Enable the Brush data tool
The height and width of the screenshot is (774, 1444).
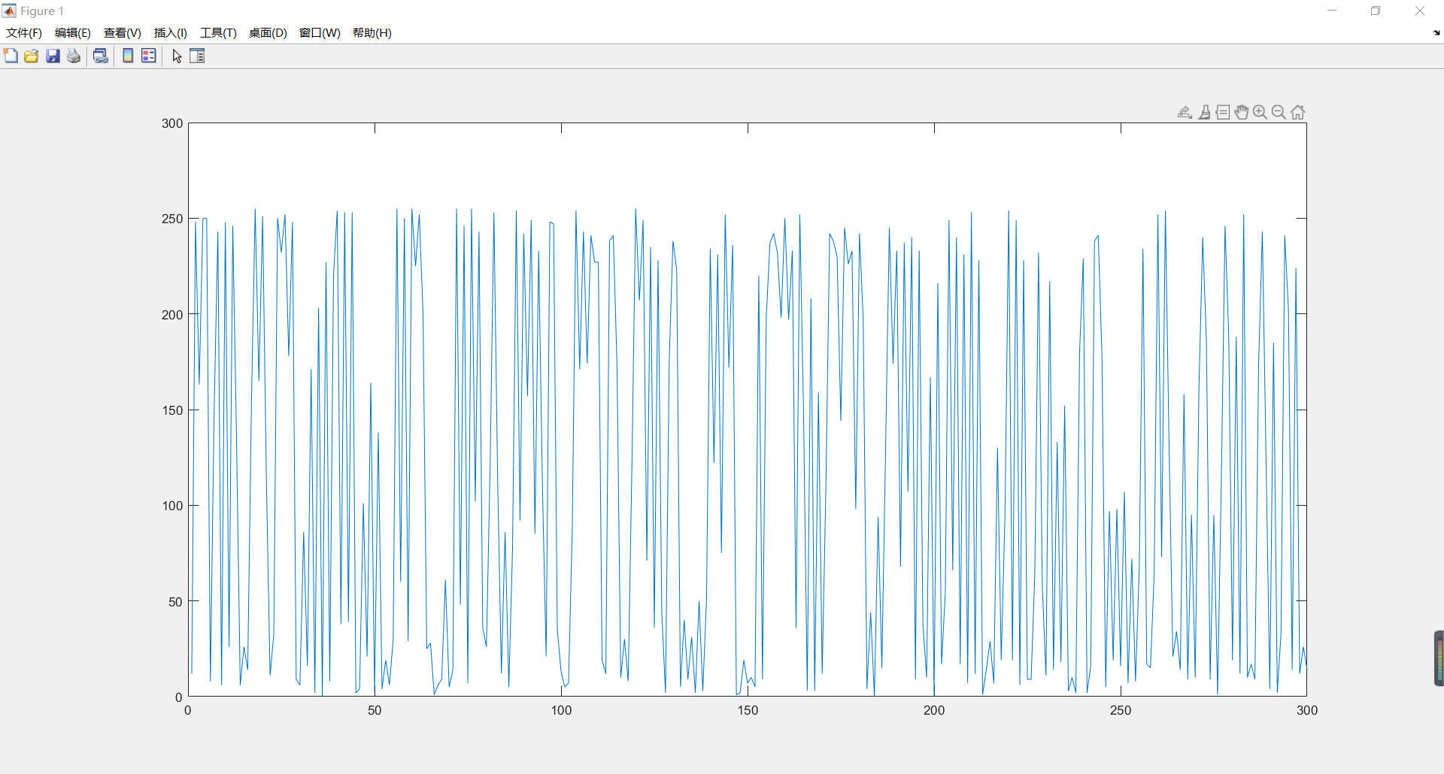click(x=1204, y=112)
